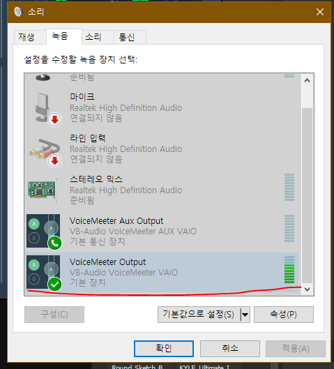334x369 pixels.
Task: Click the device list scrollbar thumb
Action: coord(307,195)
